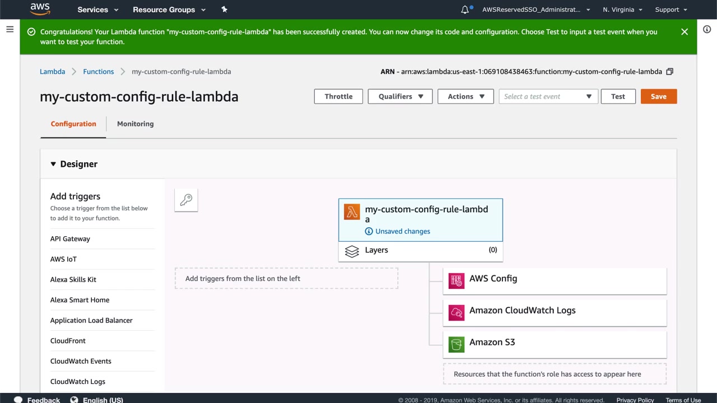This screenshot has height=403, width=717.
Task: Go to Functions breadcrumb link
Action: click(x=99, y=72)
